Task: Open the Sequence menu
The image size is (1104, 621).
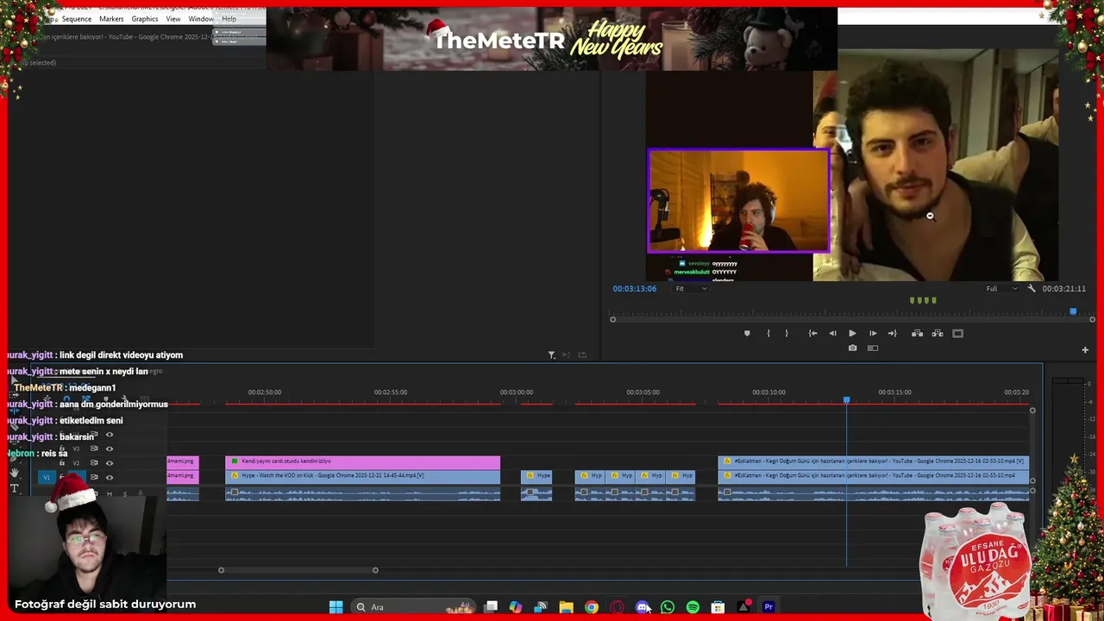Action: click(x=77, y=19)
